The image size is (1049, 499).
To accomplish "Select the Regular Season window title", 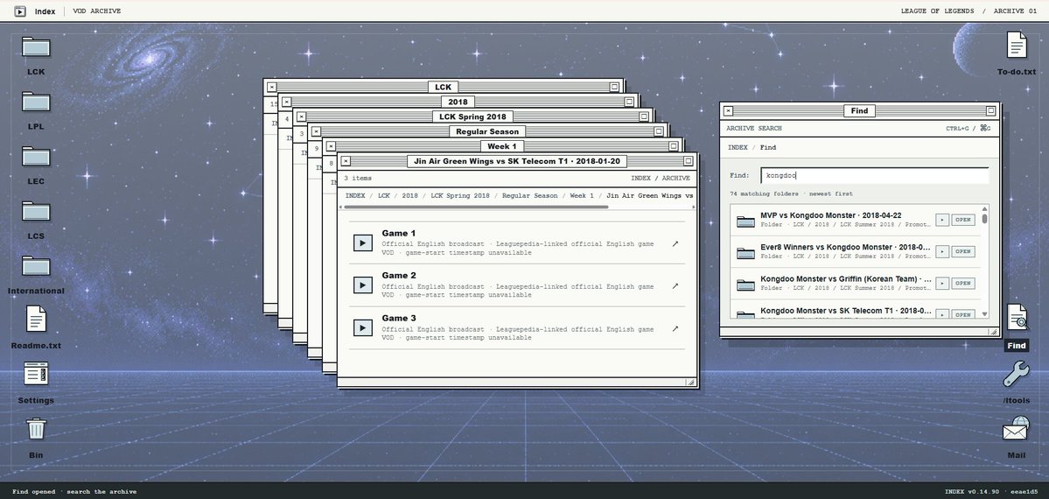I will coord(487,131).
